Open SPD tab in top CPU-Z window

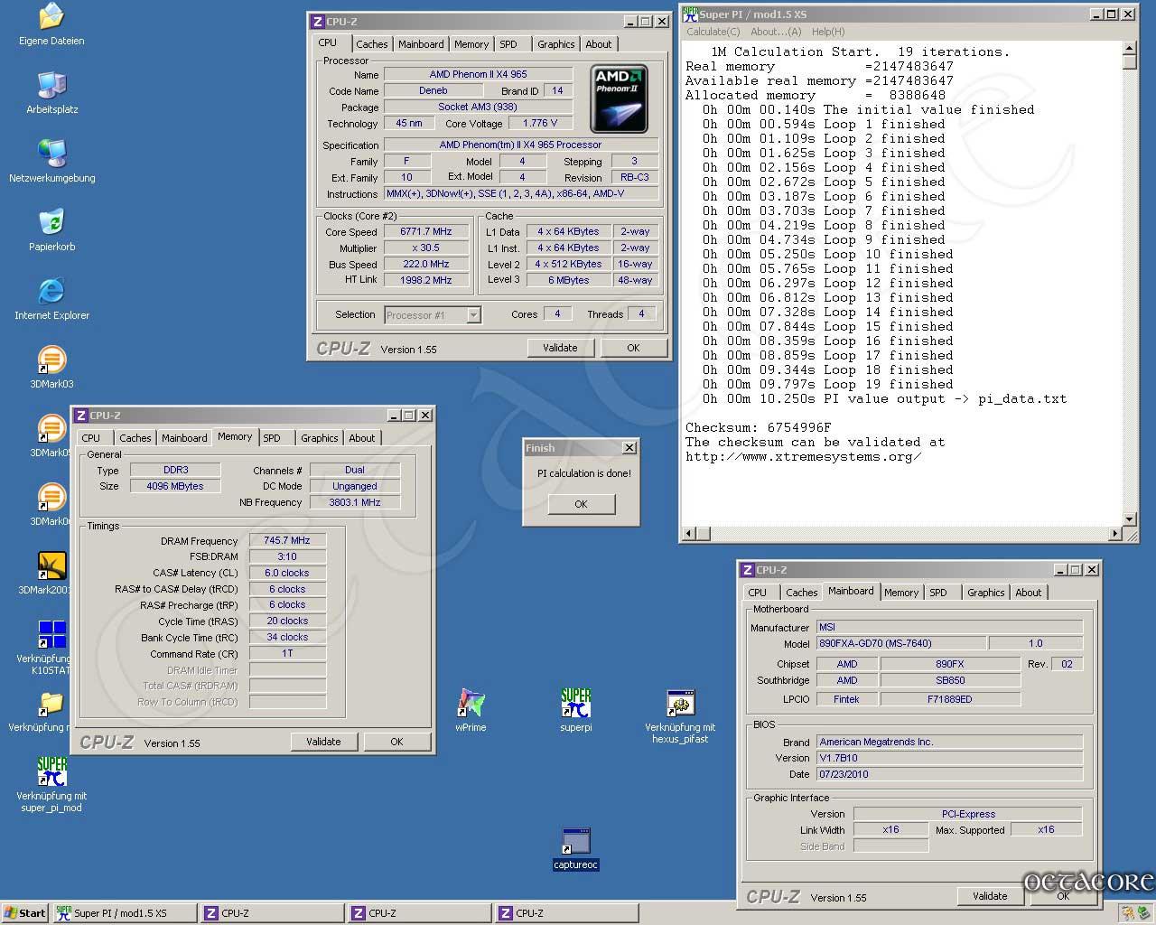[508, 44]
